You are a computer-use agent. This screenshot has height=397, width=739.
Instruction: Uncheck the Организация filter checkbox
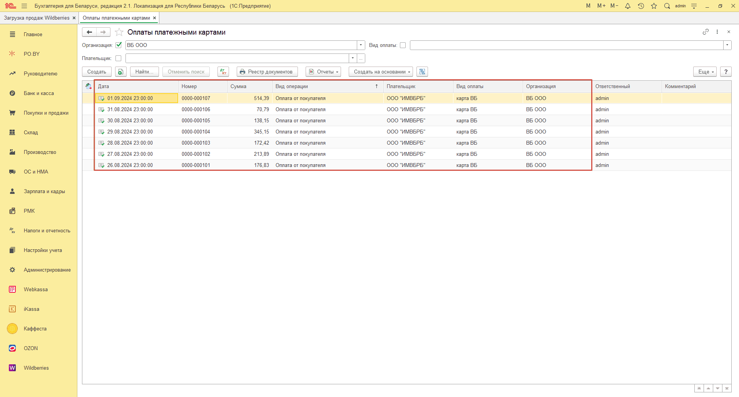[x=119, y=45]
